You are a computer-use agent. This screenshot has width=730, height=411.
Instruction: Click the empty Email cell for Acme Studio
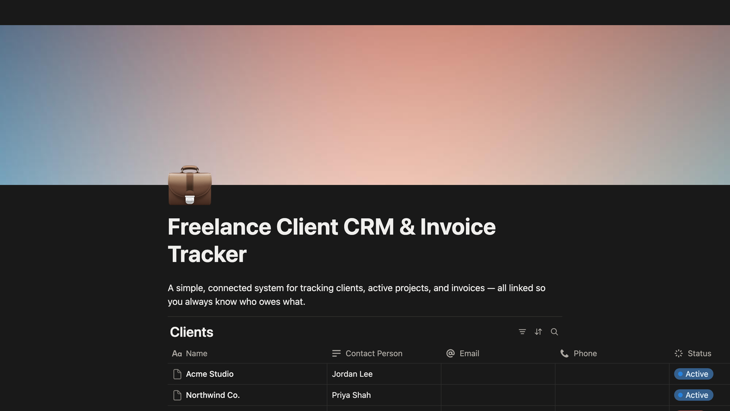point(498,374)
